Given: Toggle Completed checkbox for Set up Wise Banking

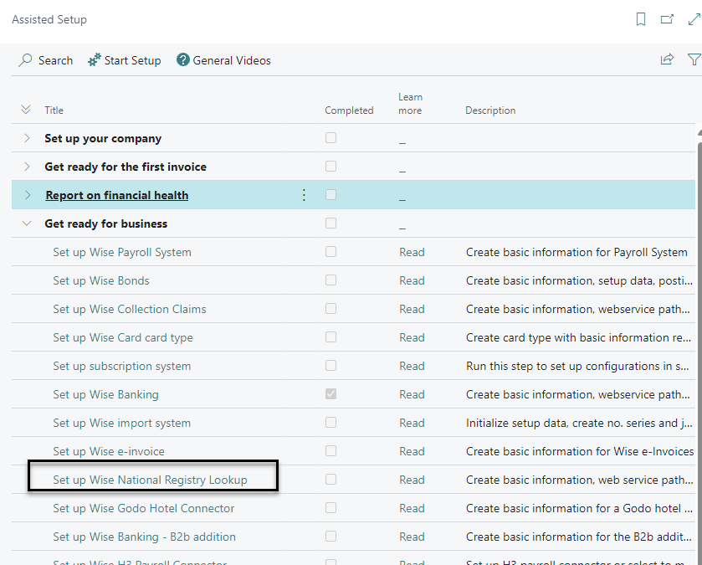Looking at the screenshot, I should pyautogui.click(x=331, y=394).
